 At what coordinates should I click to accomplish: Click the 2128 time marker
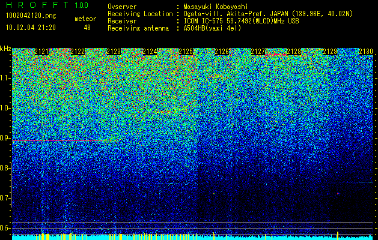pos(294,52)
